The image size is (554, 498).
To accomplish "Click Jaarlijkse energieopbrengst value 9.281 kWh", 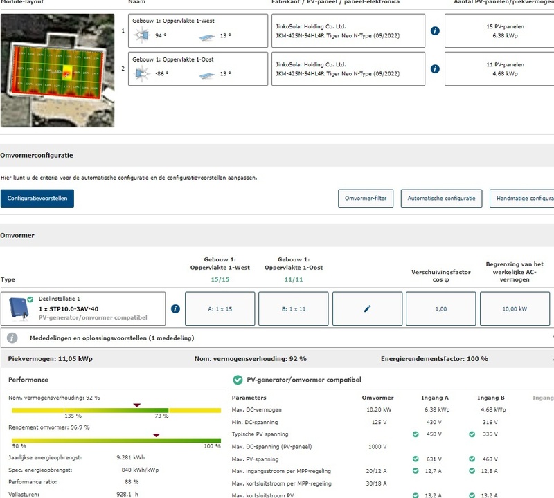I will [x=131, y=457].
